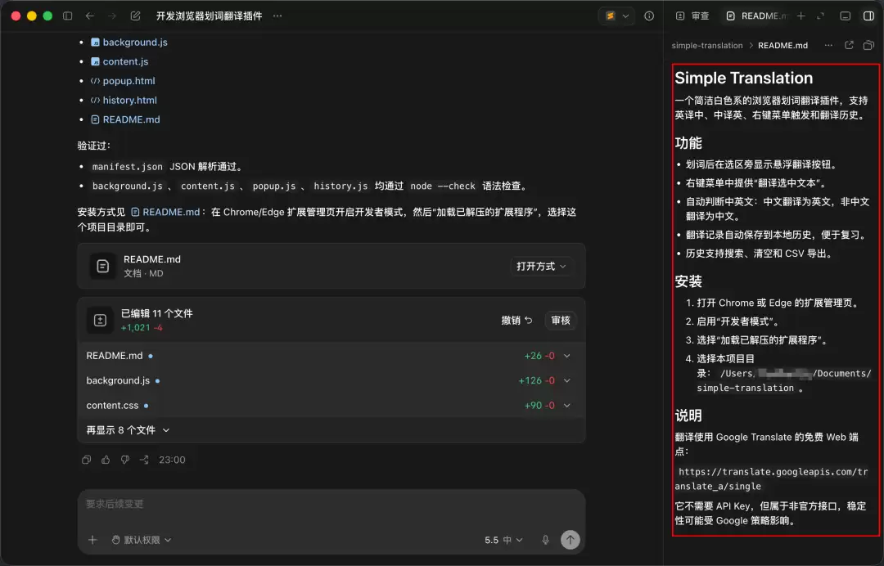Open the 打开方式 dropdown
This screenshot has height=566, width=884.
pyautogui.click(x=541, y=266)
